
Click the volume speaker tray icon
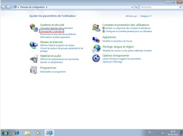(163, 133)
